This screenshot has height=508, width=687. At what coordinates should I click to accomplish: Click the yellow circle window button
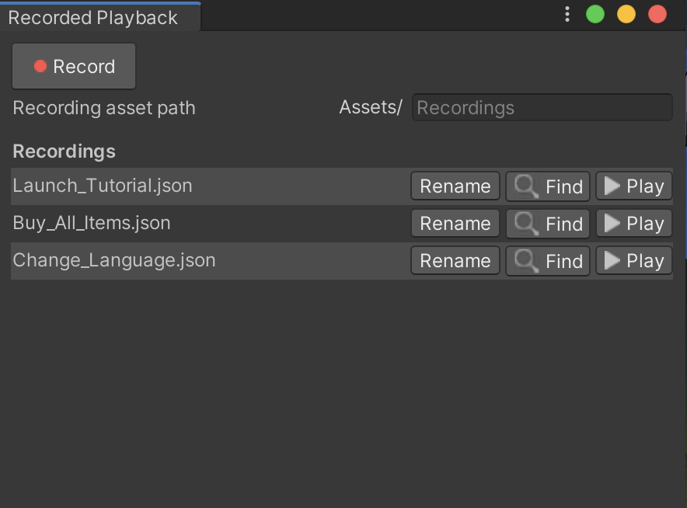point(626,15)
